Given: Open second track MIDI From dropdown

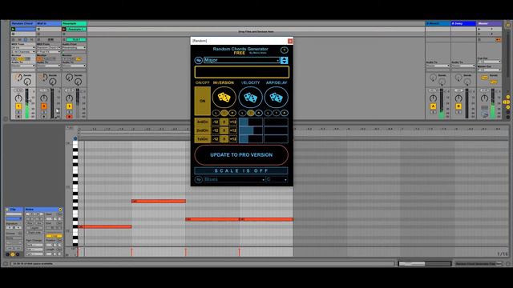Looking at the screenshot, I should tap(49, 48).
